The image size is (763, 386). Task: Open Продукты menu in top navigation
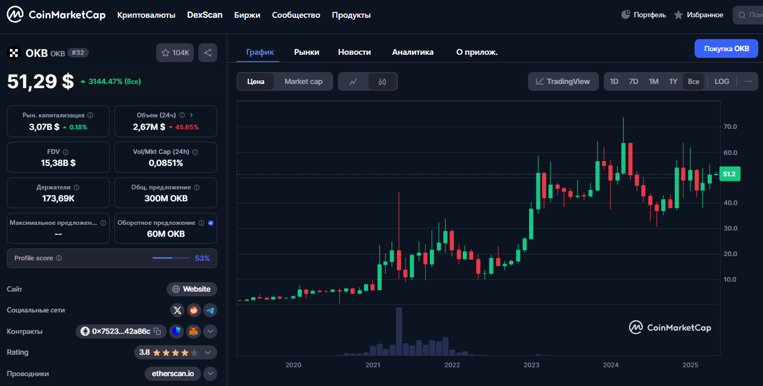351,15
